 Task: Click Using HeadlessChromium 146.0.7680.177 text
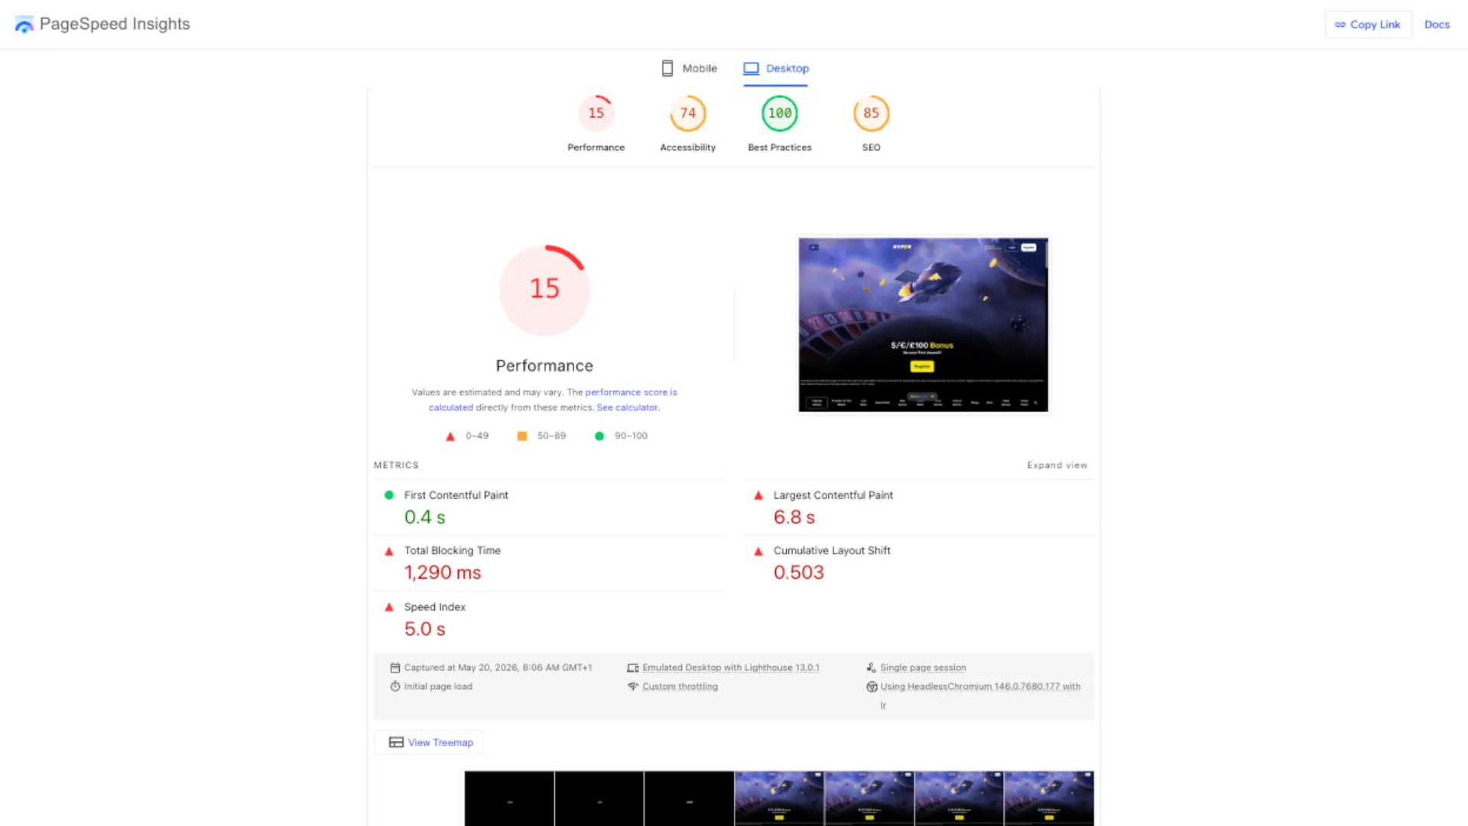pos(980,687)
